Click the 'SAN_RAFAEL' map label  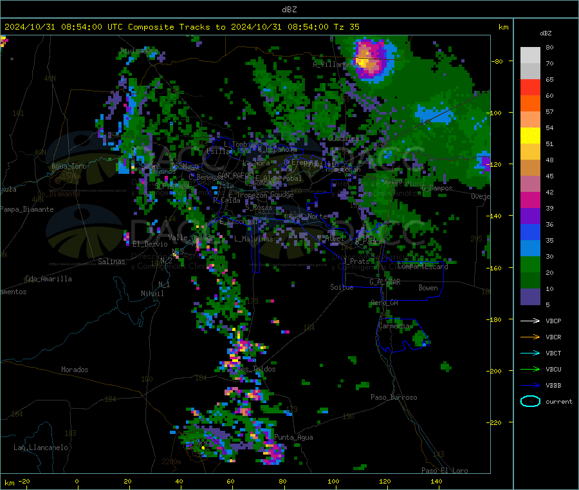pos(235,175)
